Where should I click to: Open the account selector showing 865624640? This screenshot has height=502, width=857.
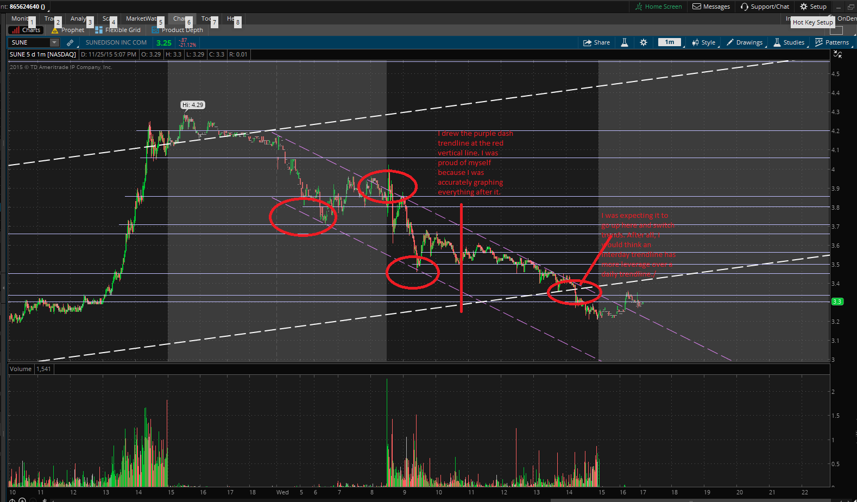click(26, 7)
